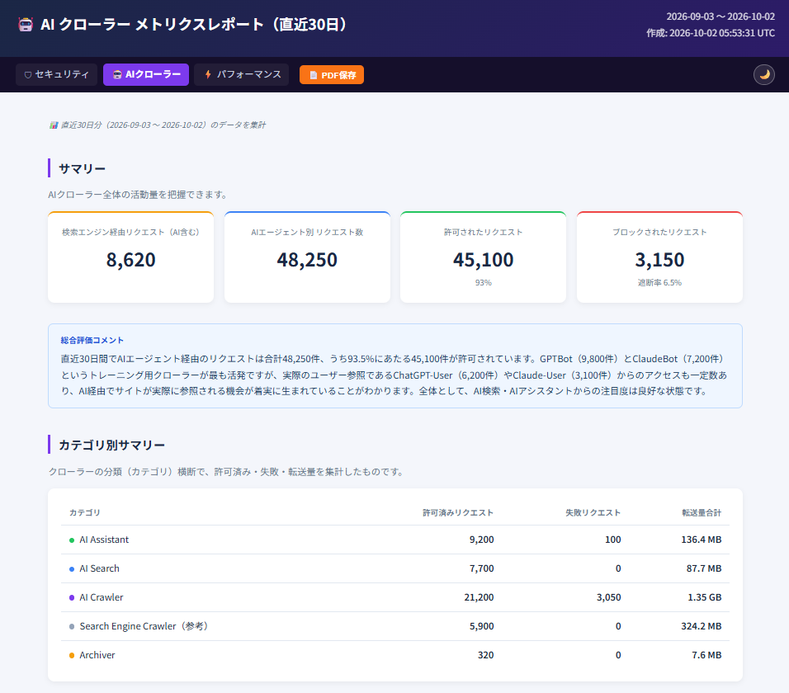This screenshot has width=789, height=693.
Task: Click the 7.6 MB transfer value
Action: point(706,655)
